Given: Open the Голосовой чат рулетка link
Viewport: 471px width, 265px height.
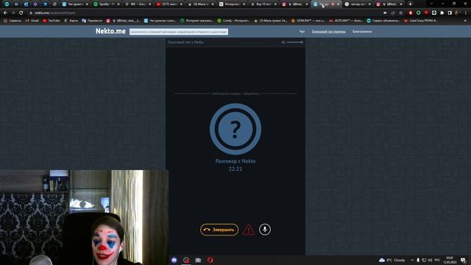Looking at the screenshot, I should [329, 32].
